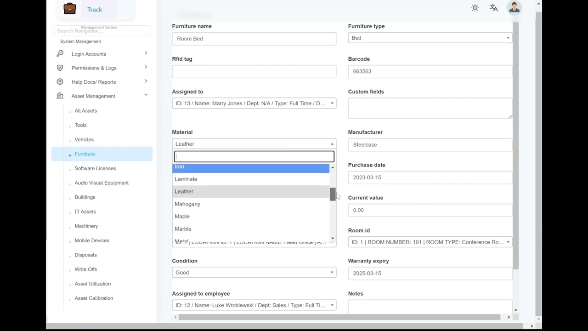
Task: Open the Furniture type dropdown
Action: pyautogui.click(x=430, y=38)
